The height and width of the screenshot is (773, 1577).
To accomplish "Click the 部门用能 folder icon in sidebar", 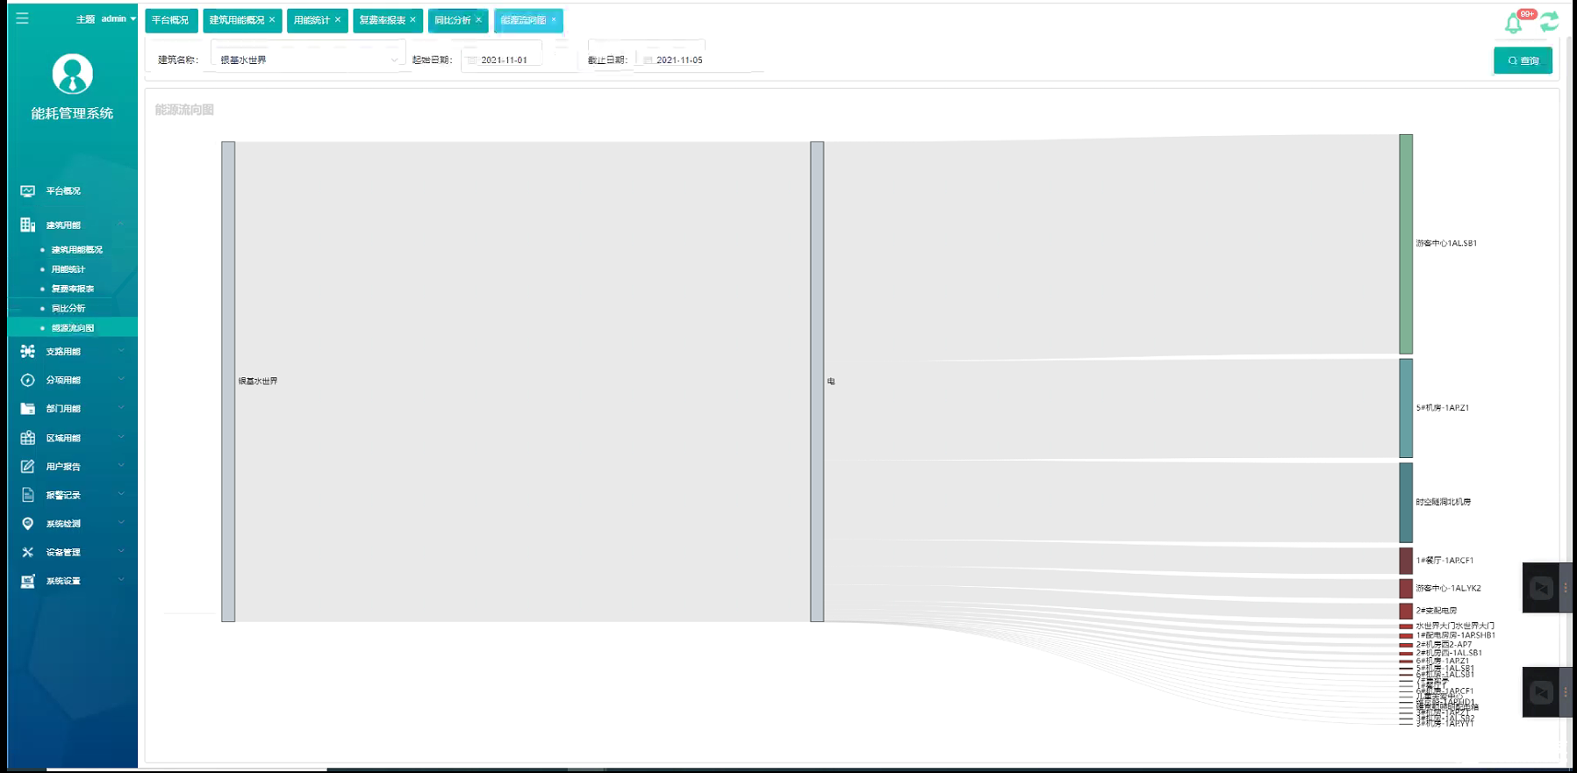I will click(x=28, y=409).
